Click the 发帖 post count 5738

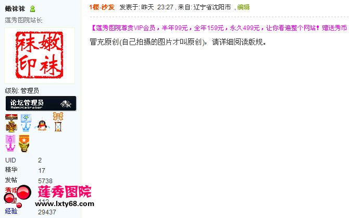(x=45, y=181)
